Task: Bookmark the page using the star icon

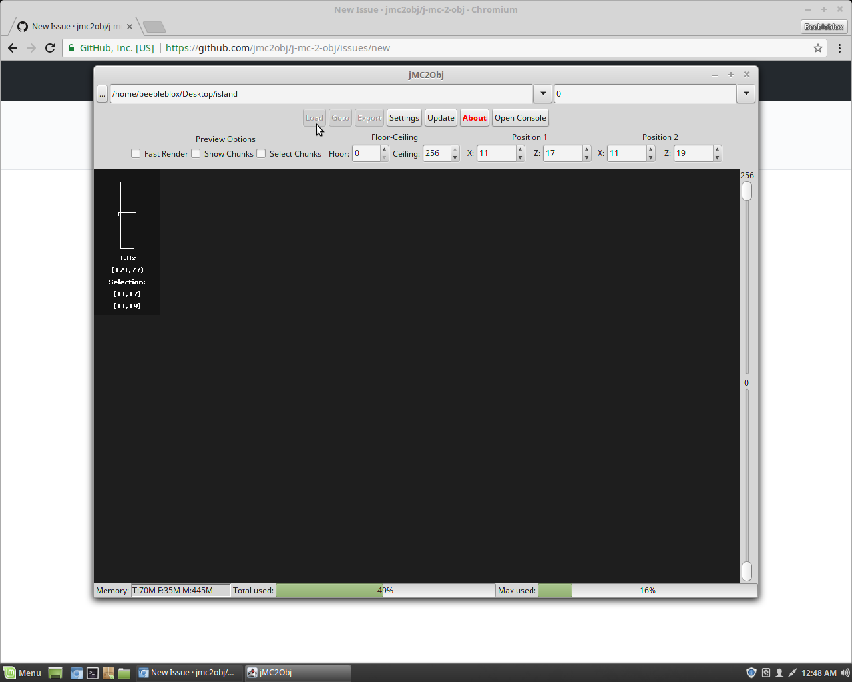Action: [817, 48]
